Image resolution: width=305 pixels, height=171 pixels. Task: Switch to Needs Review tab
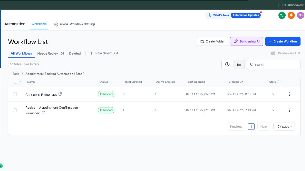[x=50, y=53]
